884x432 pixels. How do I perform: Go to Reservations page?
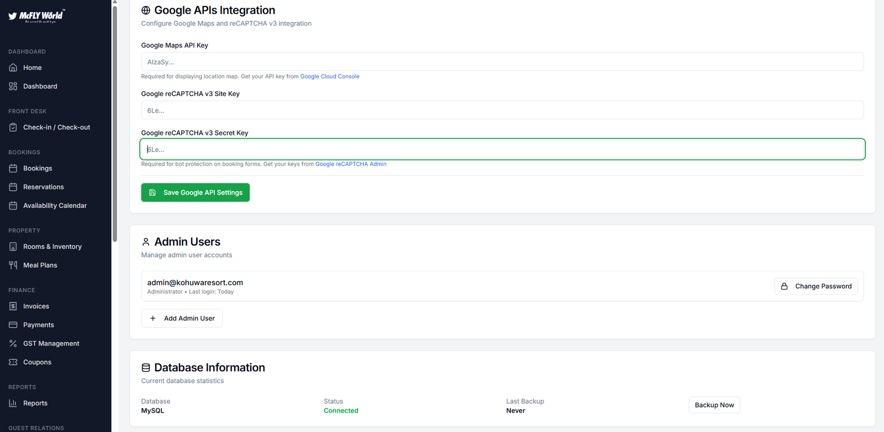click(x=43, y=187)
